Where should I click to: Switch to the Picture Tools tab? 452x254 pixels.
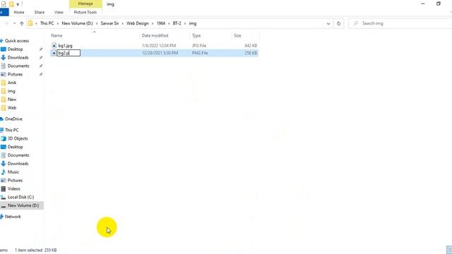(85, 13)
